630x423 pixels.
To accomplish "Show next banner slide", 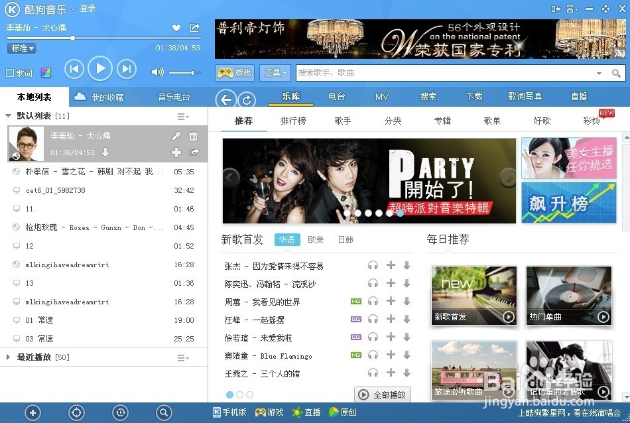I will 508,177.
